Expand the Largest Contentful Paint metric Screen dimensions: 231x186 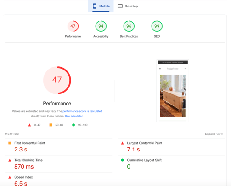171,147
